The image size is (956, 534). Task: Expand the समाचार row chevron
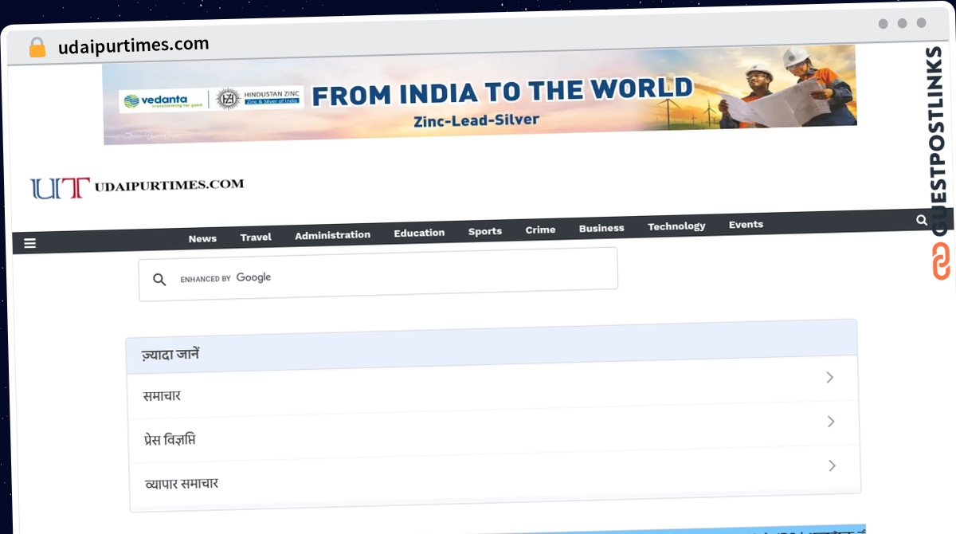830,377
